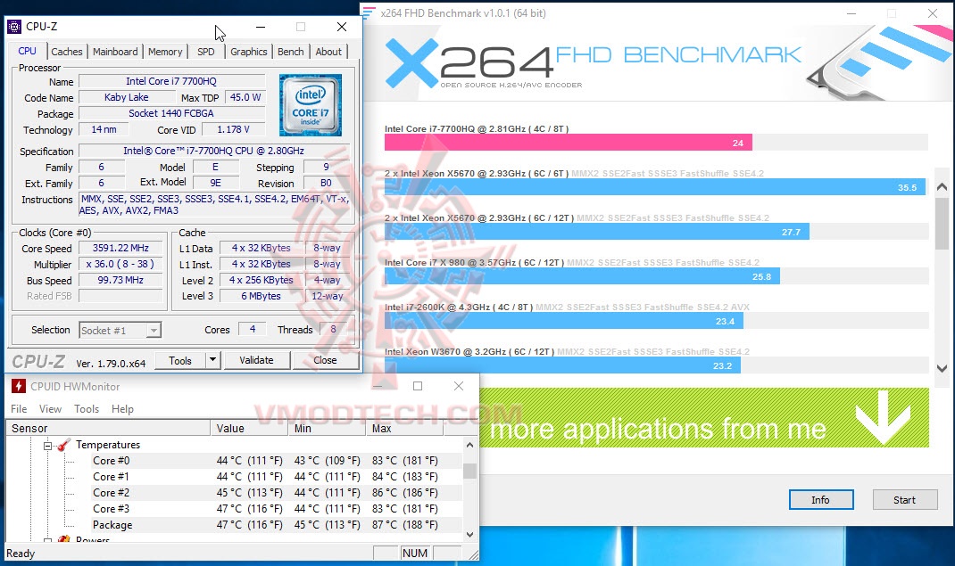Screen dimensions: 955x566
Task: Click the Max TDP value '45.0 W'
Action: click(245, 97)
